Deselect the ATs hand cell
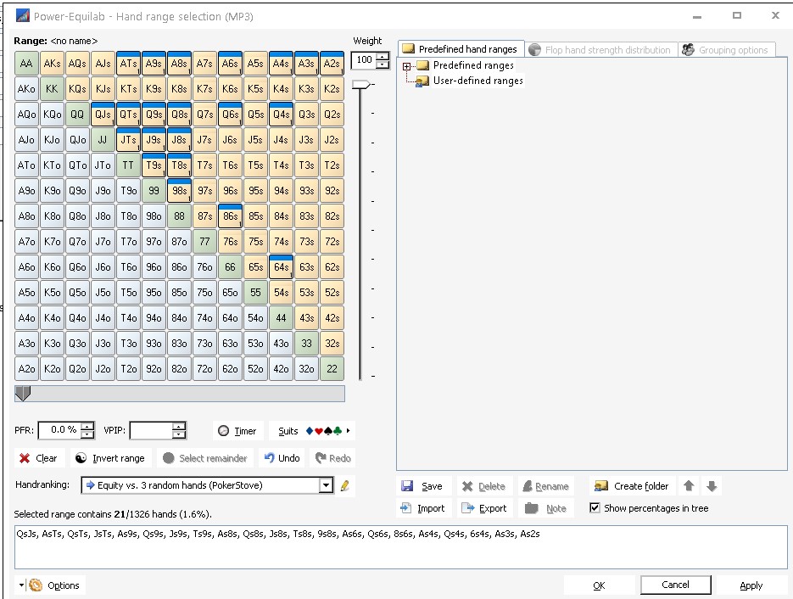The image size is (793, 599). 128,64
